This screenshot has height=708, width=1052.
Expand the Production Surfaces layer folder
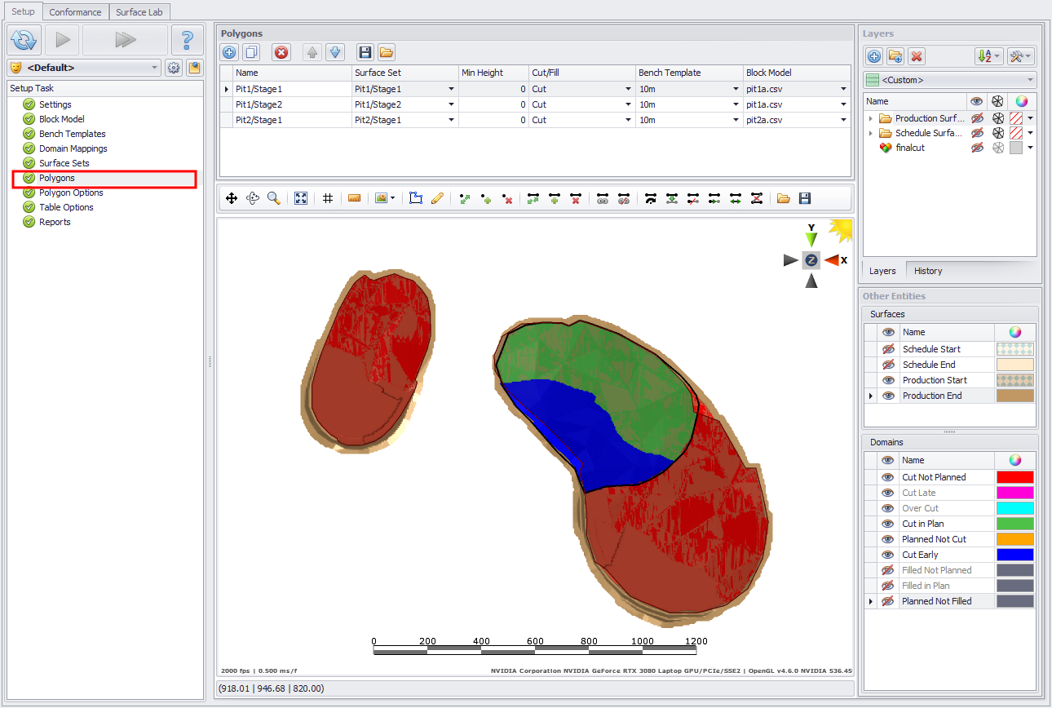click(870, 118)
